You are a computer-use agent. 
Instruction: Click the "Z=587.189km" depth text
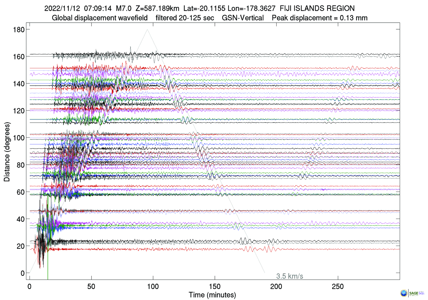157,8
